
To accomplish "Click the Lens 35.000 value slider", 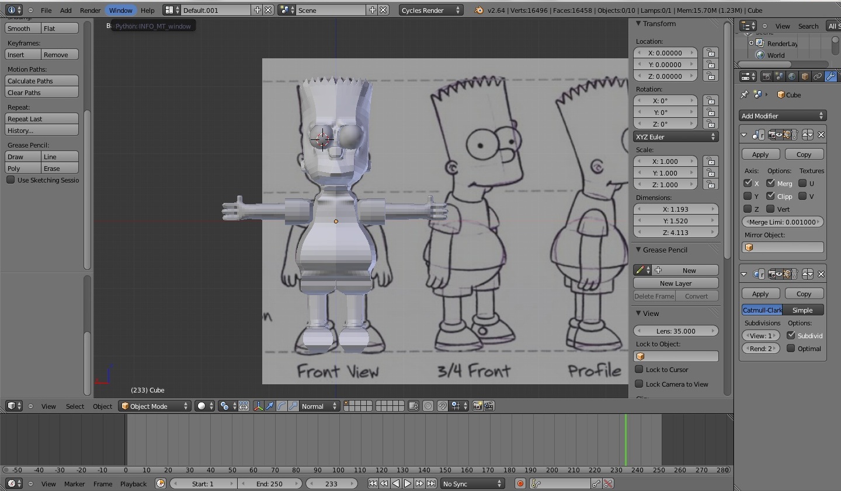I will 676,331.
